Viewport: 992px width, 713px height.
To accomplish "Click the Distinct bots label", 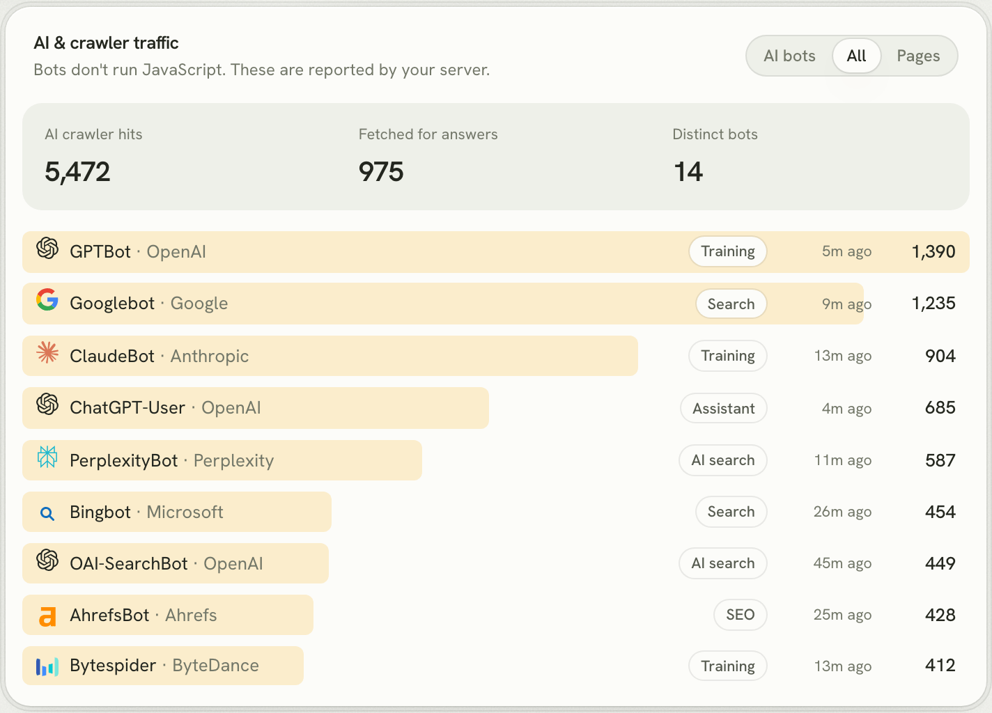I will tap(715, 134).
